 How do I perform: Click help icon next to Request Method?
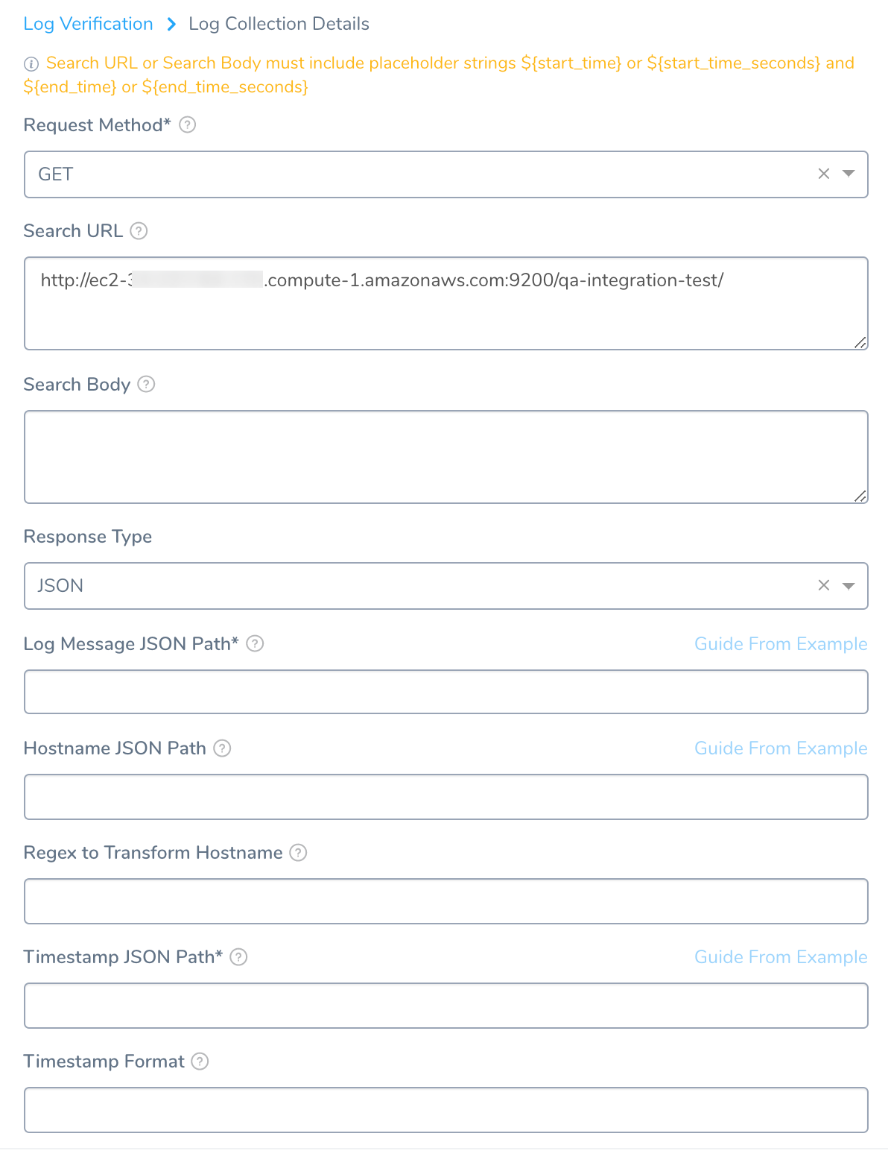(188, 125)
